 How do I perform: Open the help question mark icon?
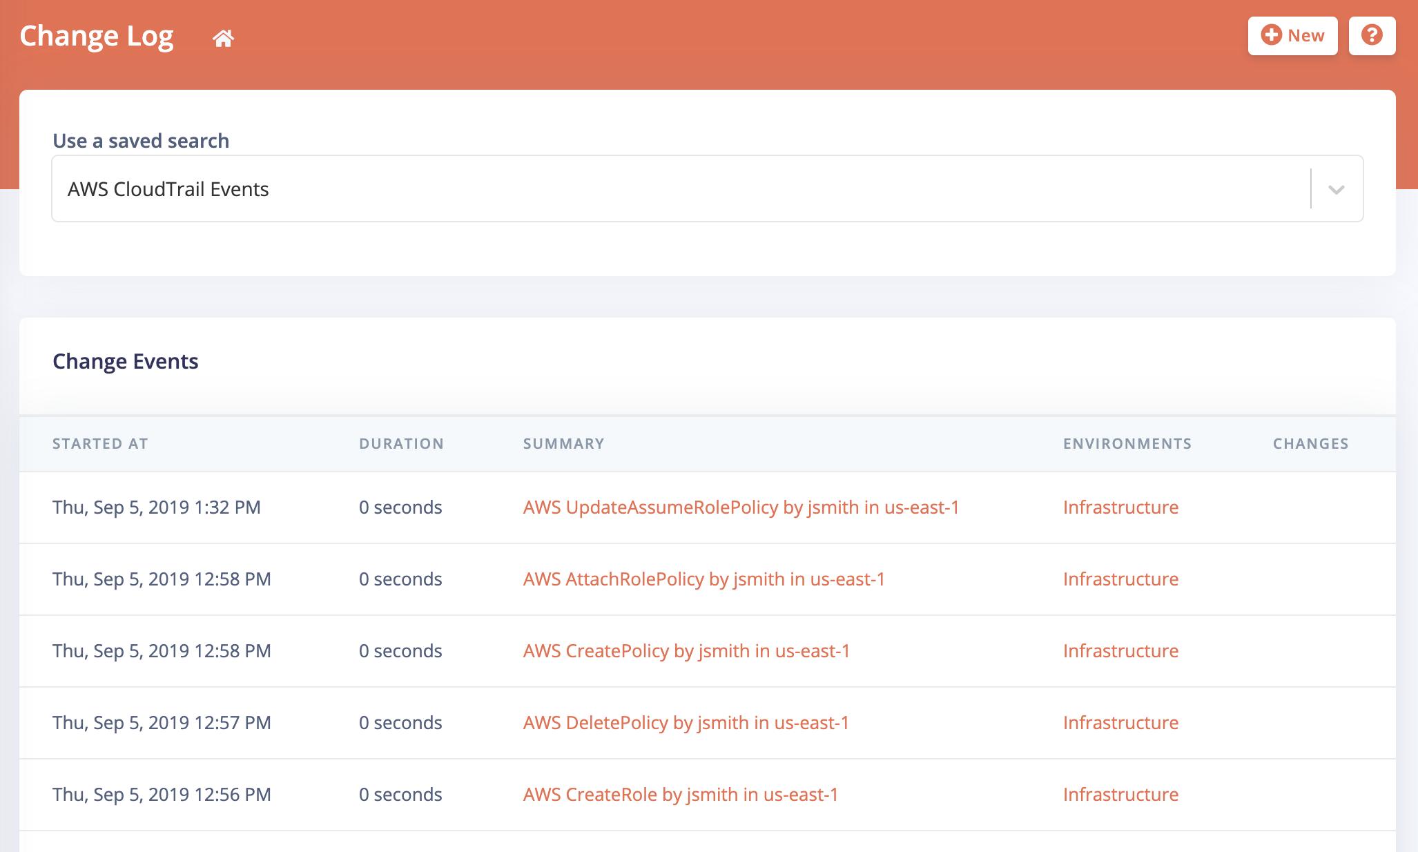tap(1372, 35)
